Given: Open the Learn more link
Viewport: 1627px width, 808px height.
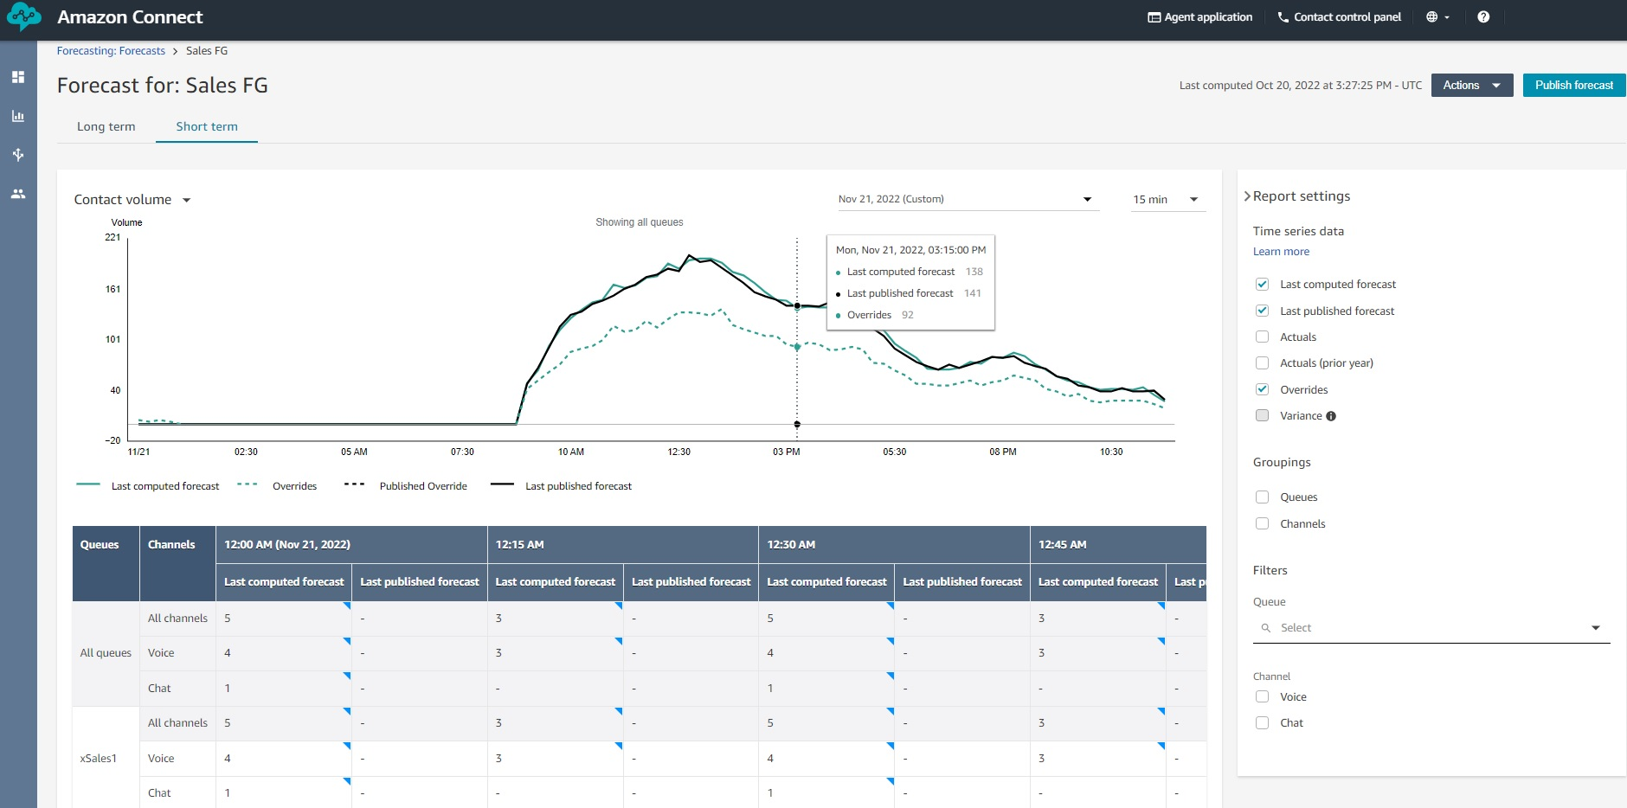Looking at the screenshot, I should click(1281, 252).
